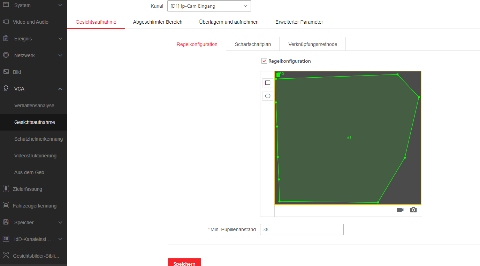Switch to the Verknüpfungsmethode tab

(313, 44)
